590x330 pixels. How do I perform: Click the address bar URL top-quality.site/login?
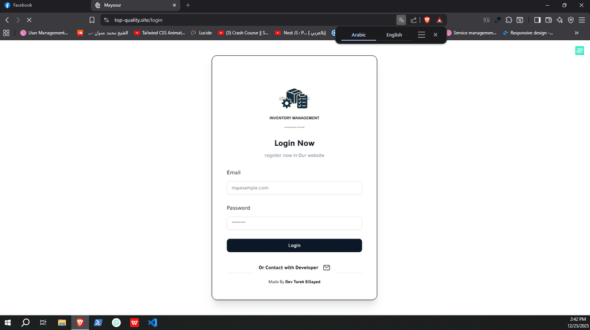(138, 20)
